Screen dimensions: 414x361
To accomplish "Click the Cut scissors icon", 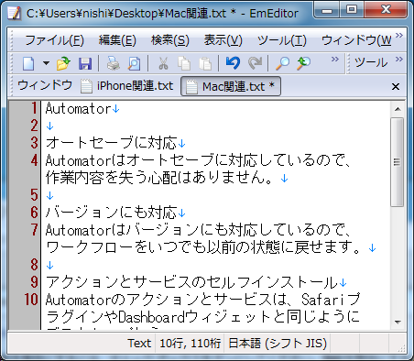I will (x=163, y=63).
